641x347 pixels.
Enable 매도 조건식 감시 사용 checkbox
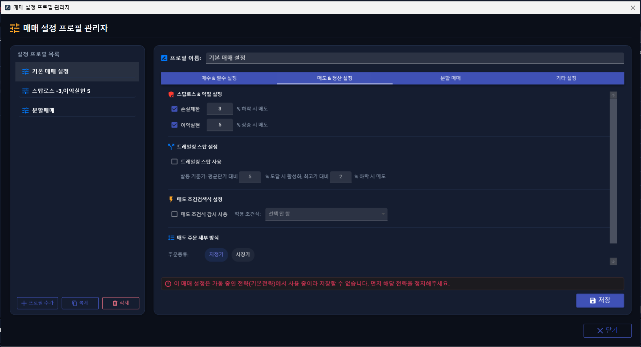click(x=174, y=214)
